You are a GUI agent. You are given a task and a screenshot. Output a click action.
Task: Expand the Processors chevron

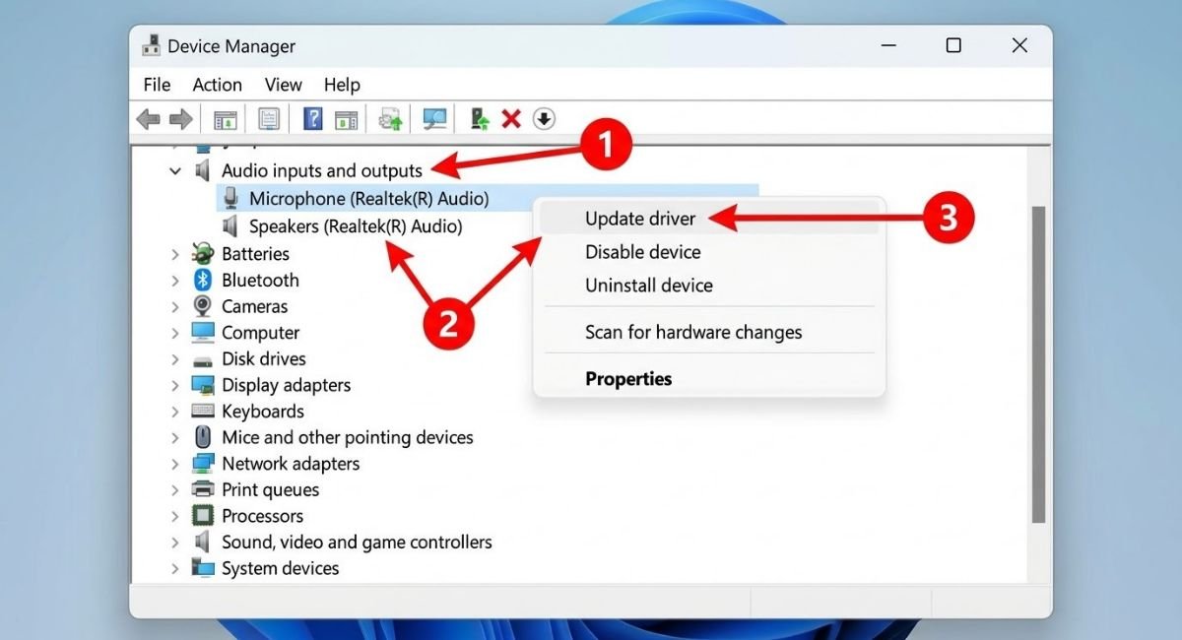click(175, 516)
